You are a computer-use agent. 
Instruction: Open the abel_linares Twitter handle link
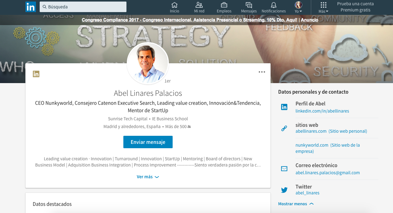point(307,193)
